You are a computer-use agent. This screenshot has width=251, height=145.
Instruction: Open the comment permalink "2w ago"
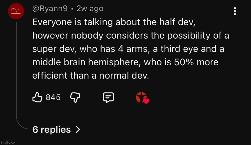tap(90, 9)
